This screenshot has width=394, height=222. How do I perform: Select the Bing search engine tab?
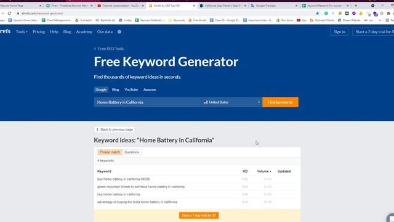[x=116, y=89]
